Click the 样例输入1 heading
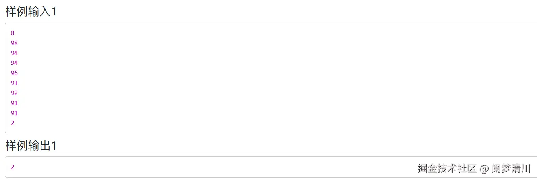 tap(31, 11)
